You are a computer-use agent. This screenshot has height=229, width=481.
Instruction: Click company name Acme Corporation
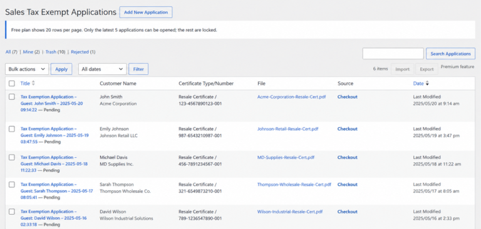pyautogui.click(x=118, y=104)
